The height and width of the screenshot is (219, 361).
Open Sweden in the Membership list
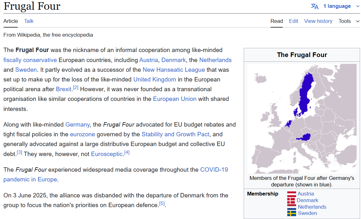tap(307, 213)
